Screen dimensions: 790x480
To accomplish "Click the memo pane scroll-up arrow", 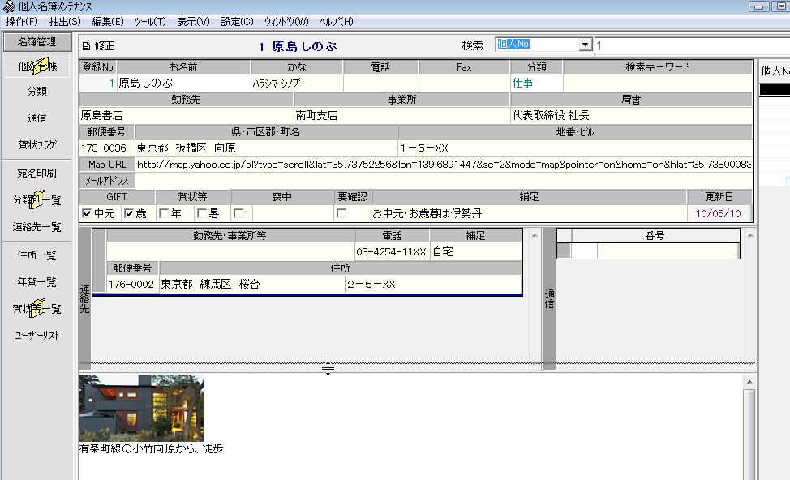I will click(749, 382).
